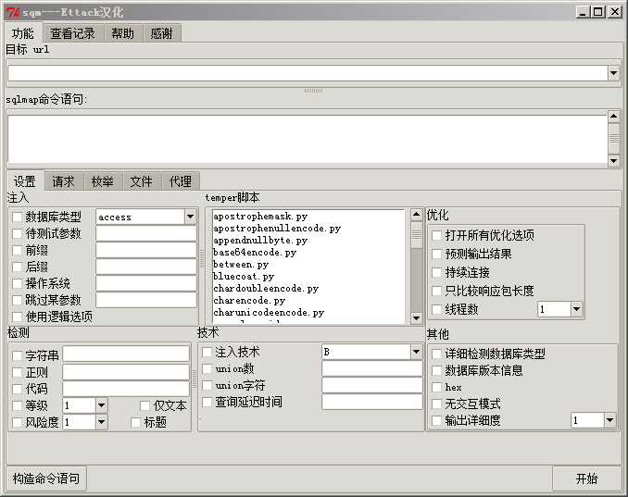Select the 功能 tab

coord(23,33)
